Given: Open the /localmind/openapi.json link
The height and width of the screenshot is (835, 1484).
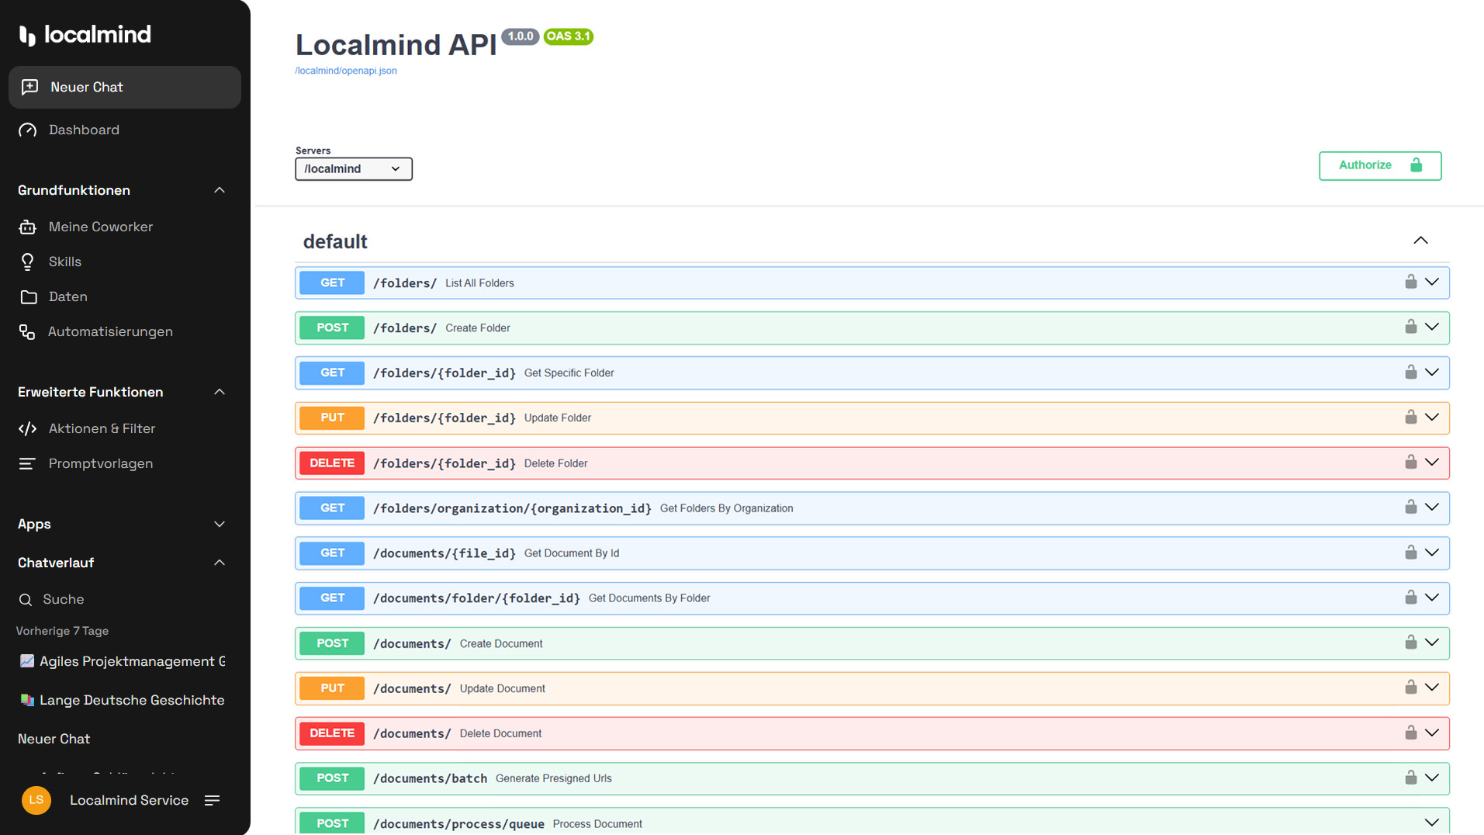Looking at the screenshot, I should pos(346,71).
